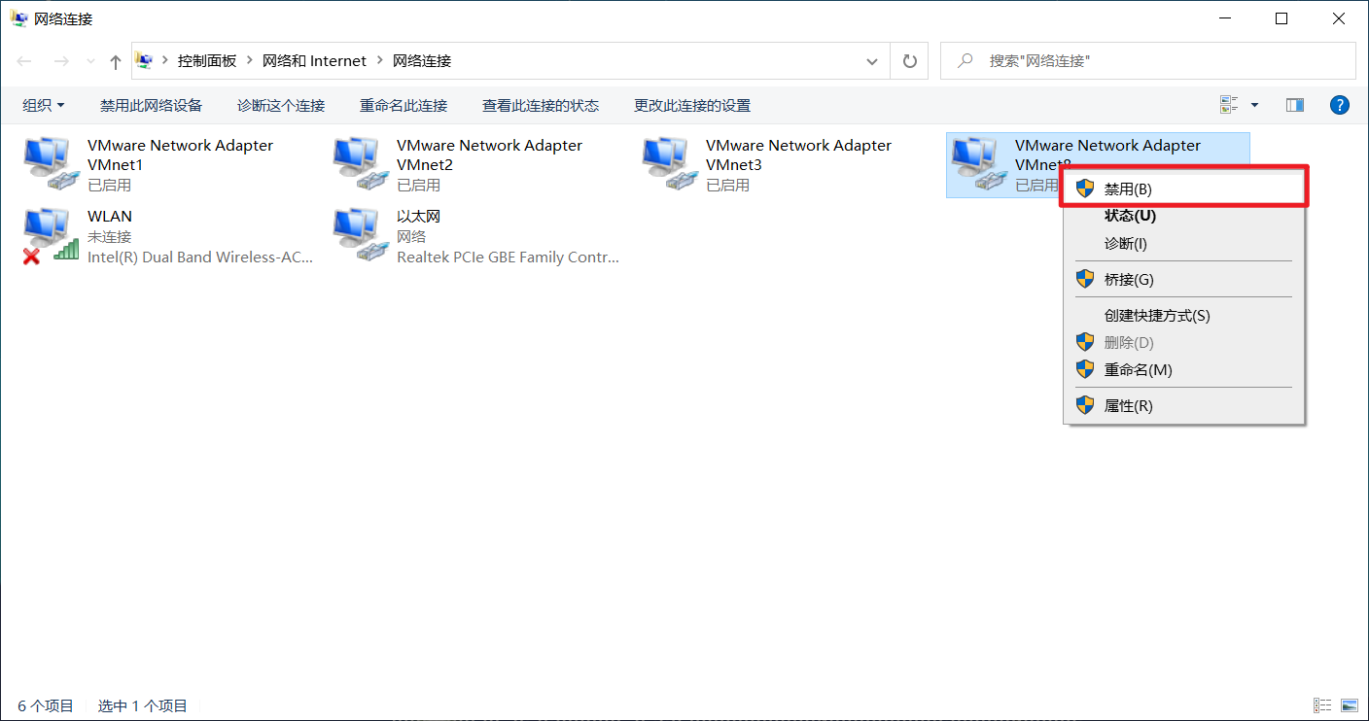Viewport: 1369px width, 721px height.
Task: Click the forward navigation arrow
Action: (60, 61)
